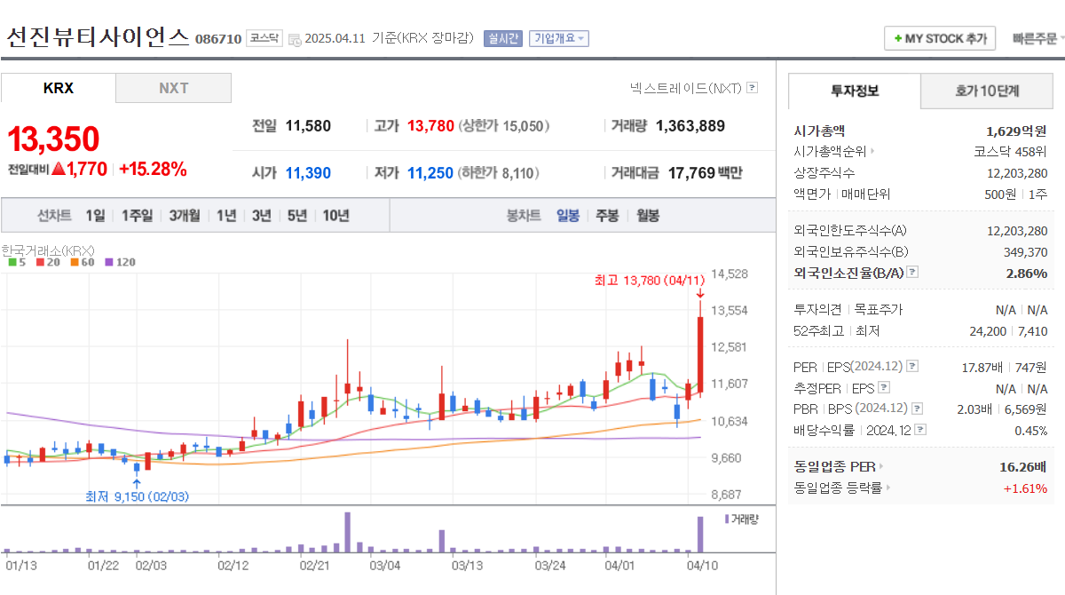This screenshot has height=595, width=1065.
Task: Click the 최저 9,150 (02/03) chart marker
Action: pos(138,496)
